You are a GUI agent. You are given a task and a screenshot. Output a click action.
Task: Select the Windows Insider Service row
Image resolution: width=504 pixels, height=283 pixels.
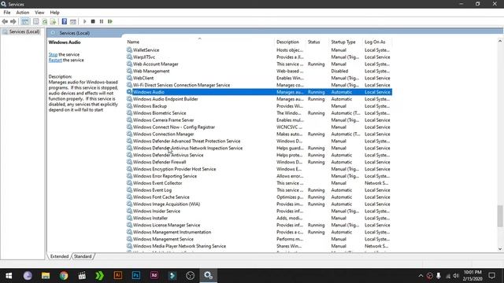(259, 211)
